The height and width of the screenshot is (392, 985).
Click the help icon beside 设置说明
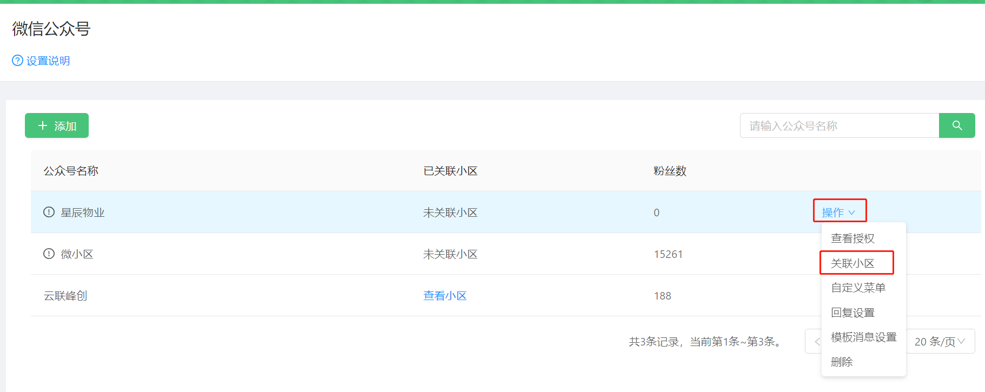18,61
